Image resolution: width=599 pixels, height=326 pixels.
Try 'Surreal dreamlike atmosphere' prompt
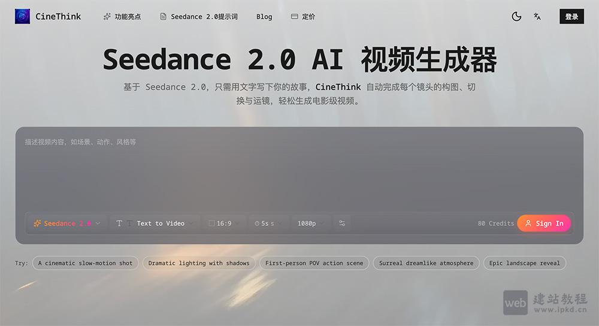[426, 263]
